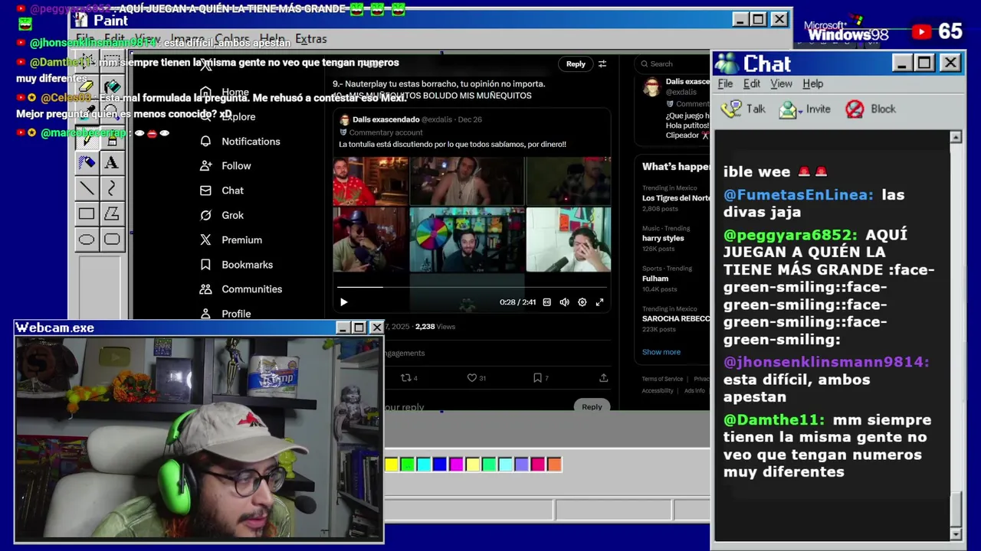This screenshot has width=981, height=551.
Task: Play the embedded tweet video
Action: point(343,302)
